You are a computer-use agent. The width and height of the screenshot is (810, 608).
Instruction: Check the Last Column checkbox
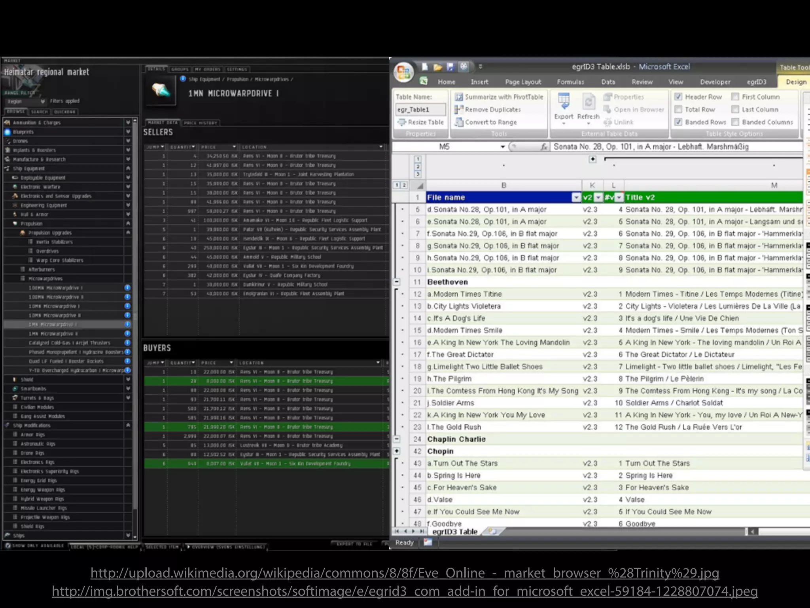point(735,109)
